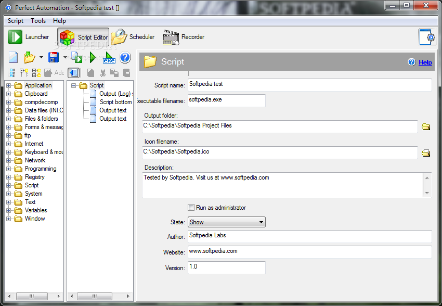Open the Tools menu
Screen dimensions: 442x306
(38, 21)
